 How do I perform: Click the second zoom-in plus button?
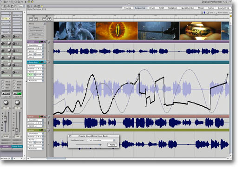pyautogui.click(x=49, y=19)
